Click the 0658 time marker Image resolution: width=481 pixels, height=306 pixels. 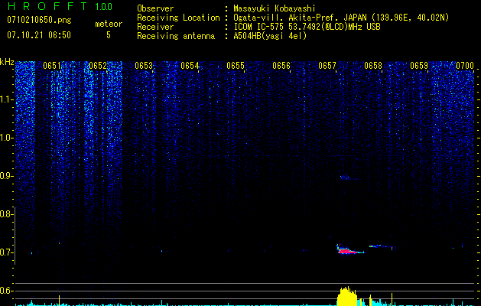pos(373,66)
